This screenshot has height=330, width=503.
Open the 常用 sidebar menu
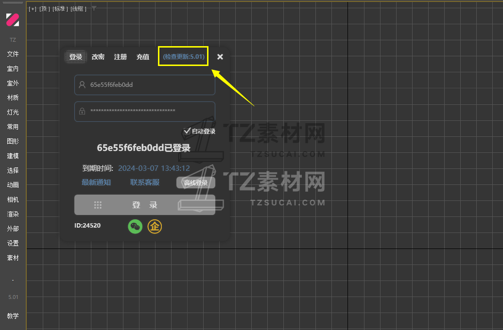click(13, 127)
